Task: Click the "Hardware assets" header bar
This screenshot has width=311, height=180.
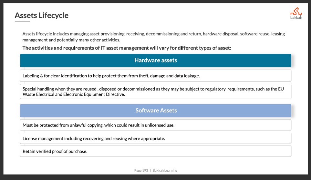Action: pyautogui.click(x=155, y=61)
